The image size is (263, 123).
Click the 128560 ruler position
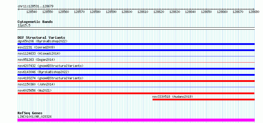pos(64,12)
